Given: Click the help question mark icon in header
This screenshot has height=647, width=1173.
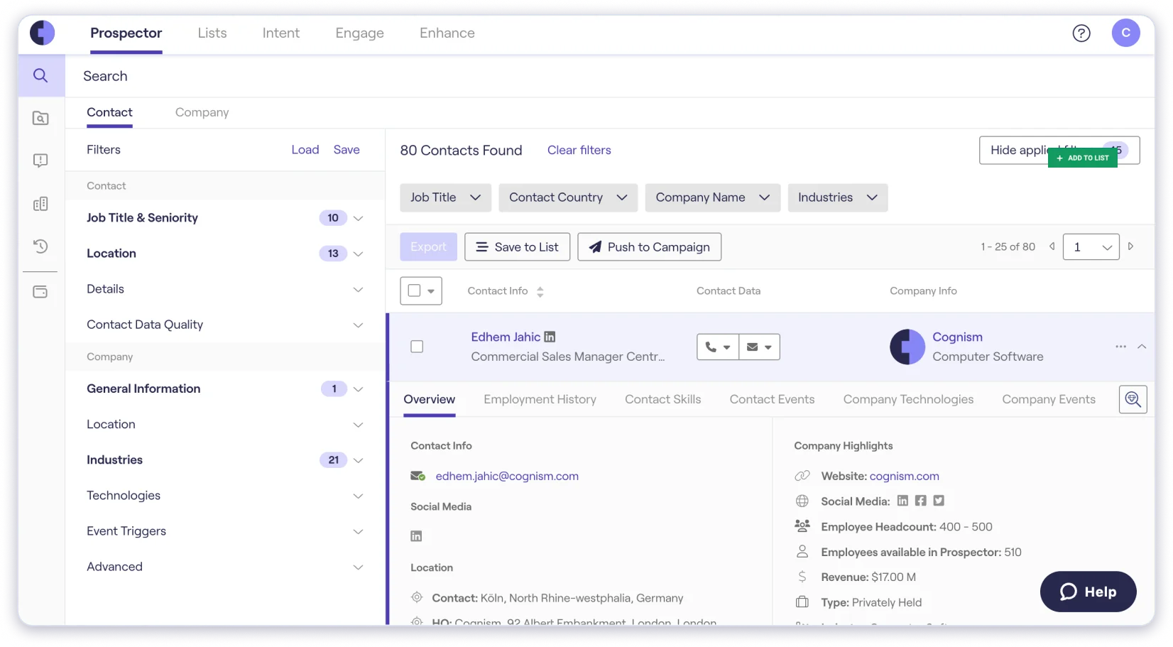Looking at the screenshot, I should (1081, 33).
